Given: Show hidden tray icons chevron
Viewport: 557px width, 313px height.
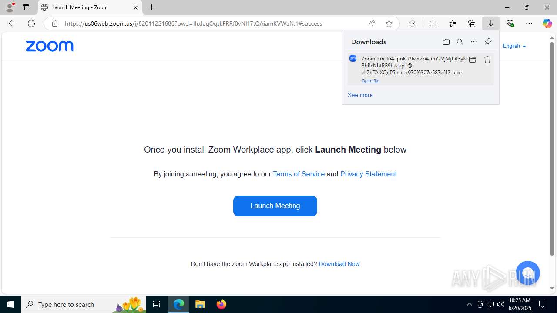Looking at the screenshot, I should click(469, 304).
